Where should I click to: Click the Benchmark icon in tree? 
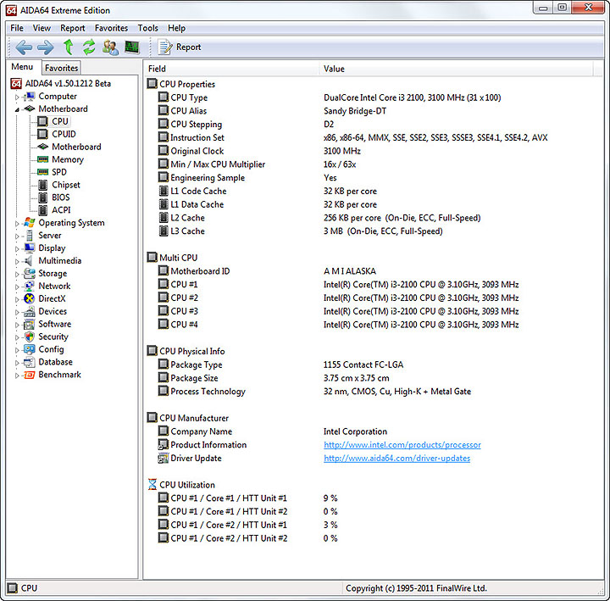coord(29,375)
